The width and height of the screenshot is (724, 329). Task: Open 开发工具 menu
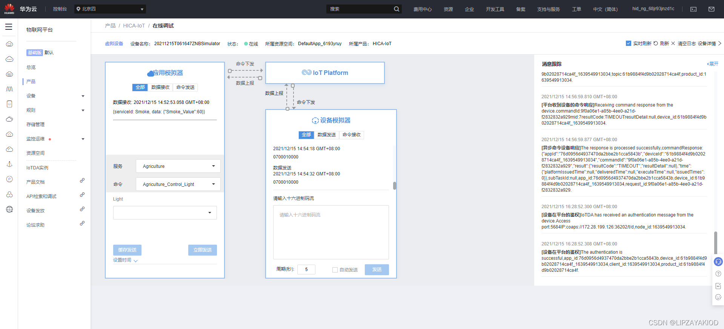coord(495,9)
